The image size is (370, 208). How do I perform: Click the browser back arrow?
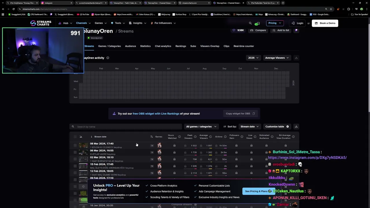(x=3, y=9)
